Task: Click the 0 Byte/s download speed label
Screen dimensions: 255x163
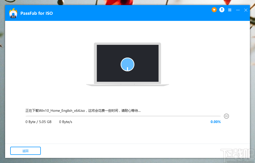Action: (x=66, y=122)
